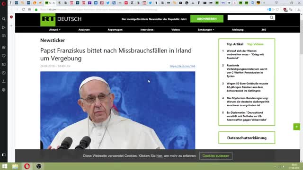Open Windows Start menu

(x=4, y=166)
